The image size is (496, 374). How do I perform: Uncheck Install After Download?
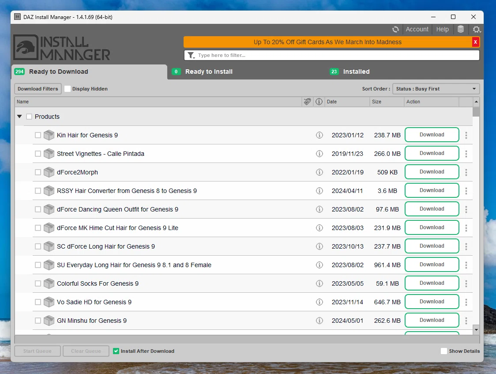pyautogui.click(x=116, y=351)
